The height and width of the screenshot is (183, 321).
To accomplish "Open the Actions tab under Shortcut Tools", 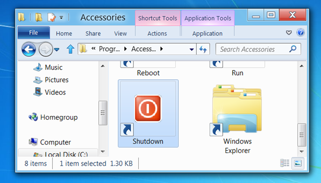I will pyautogui.click(x=157, y=34).
